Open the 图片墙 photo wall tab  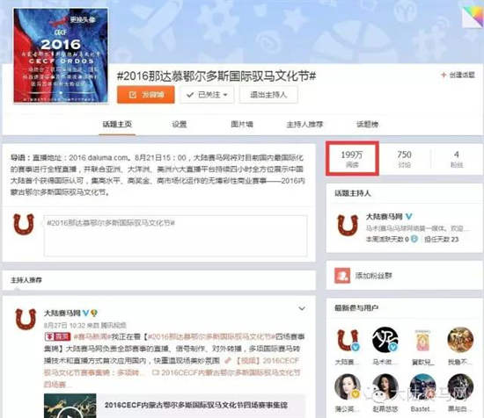point(242,125)
